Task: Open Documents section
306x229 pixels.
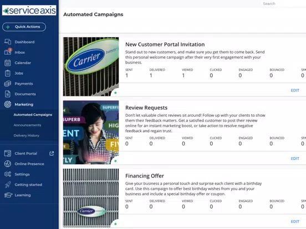Action: [x=25, y=94]
